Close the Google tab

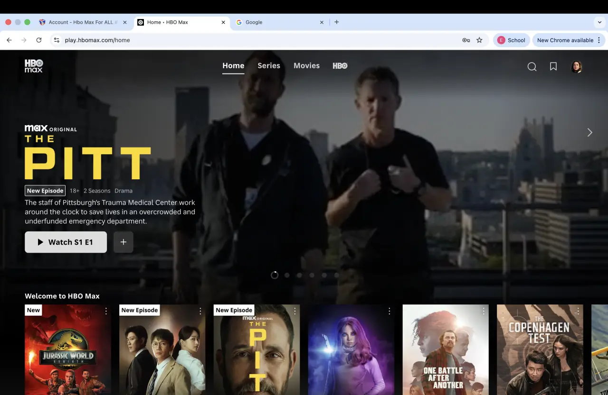(x=322, y=22)
